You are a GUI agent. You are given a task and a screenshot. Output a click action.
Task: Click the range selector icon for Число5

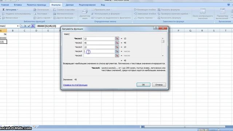pos(117,55)
